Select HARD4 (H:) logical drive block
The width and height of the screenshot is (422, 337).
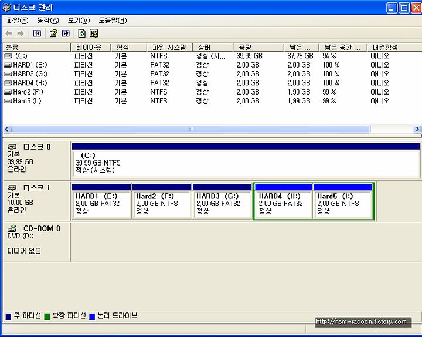pos(284,201)
